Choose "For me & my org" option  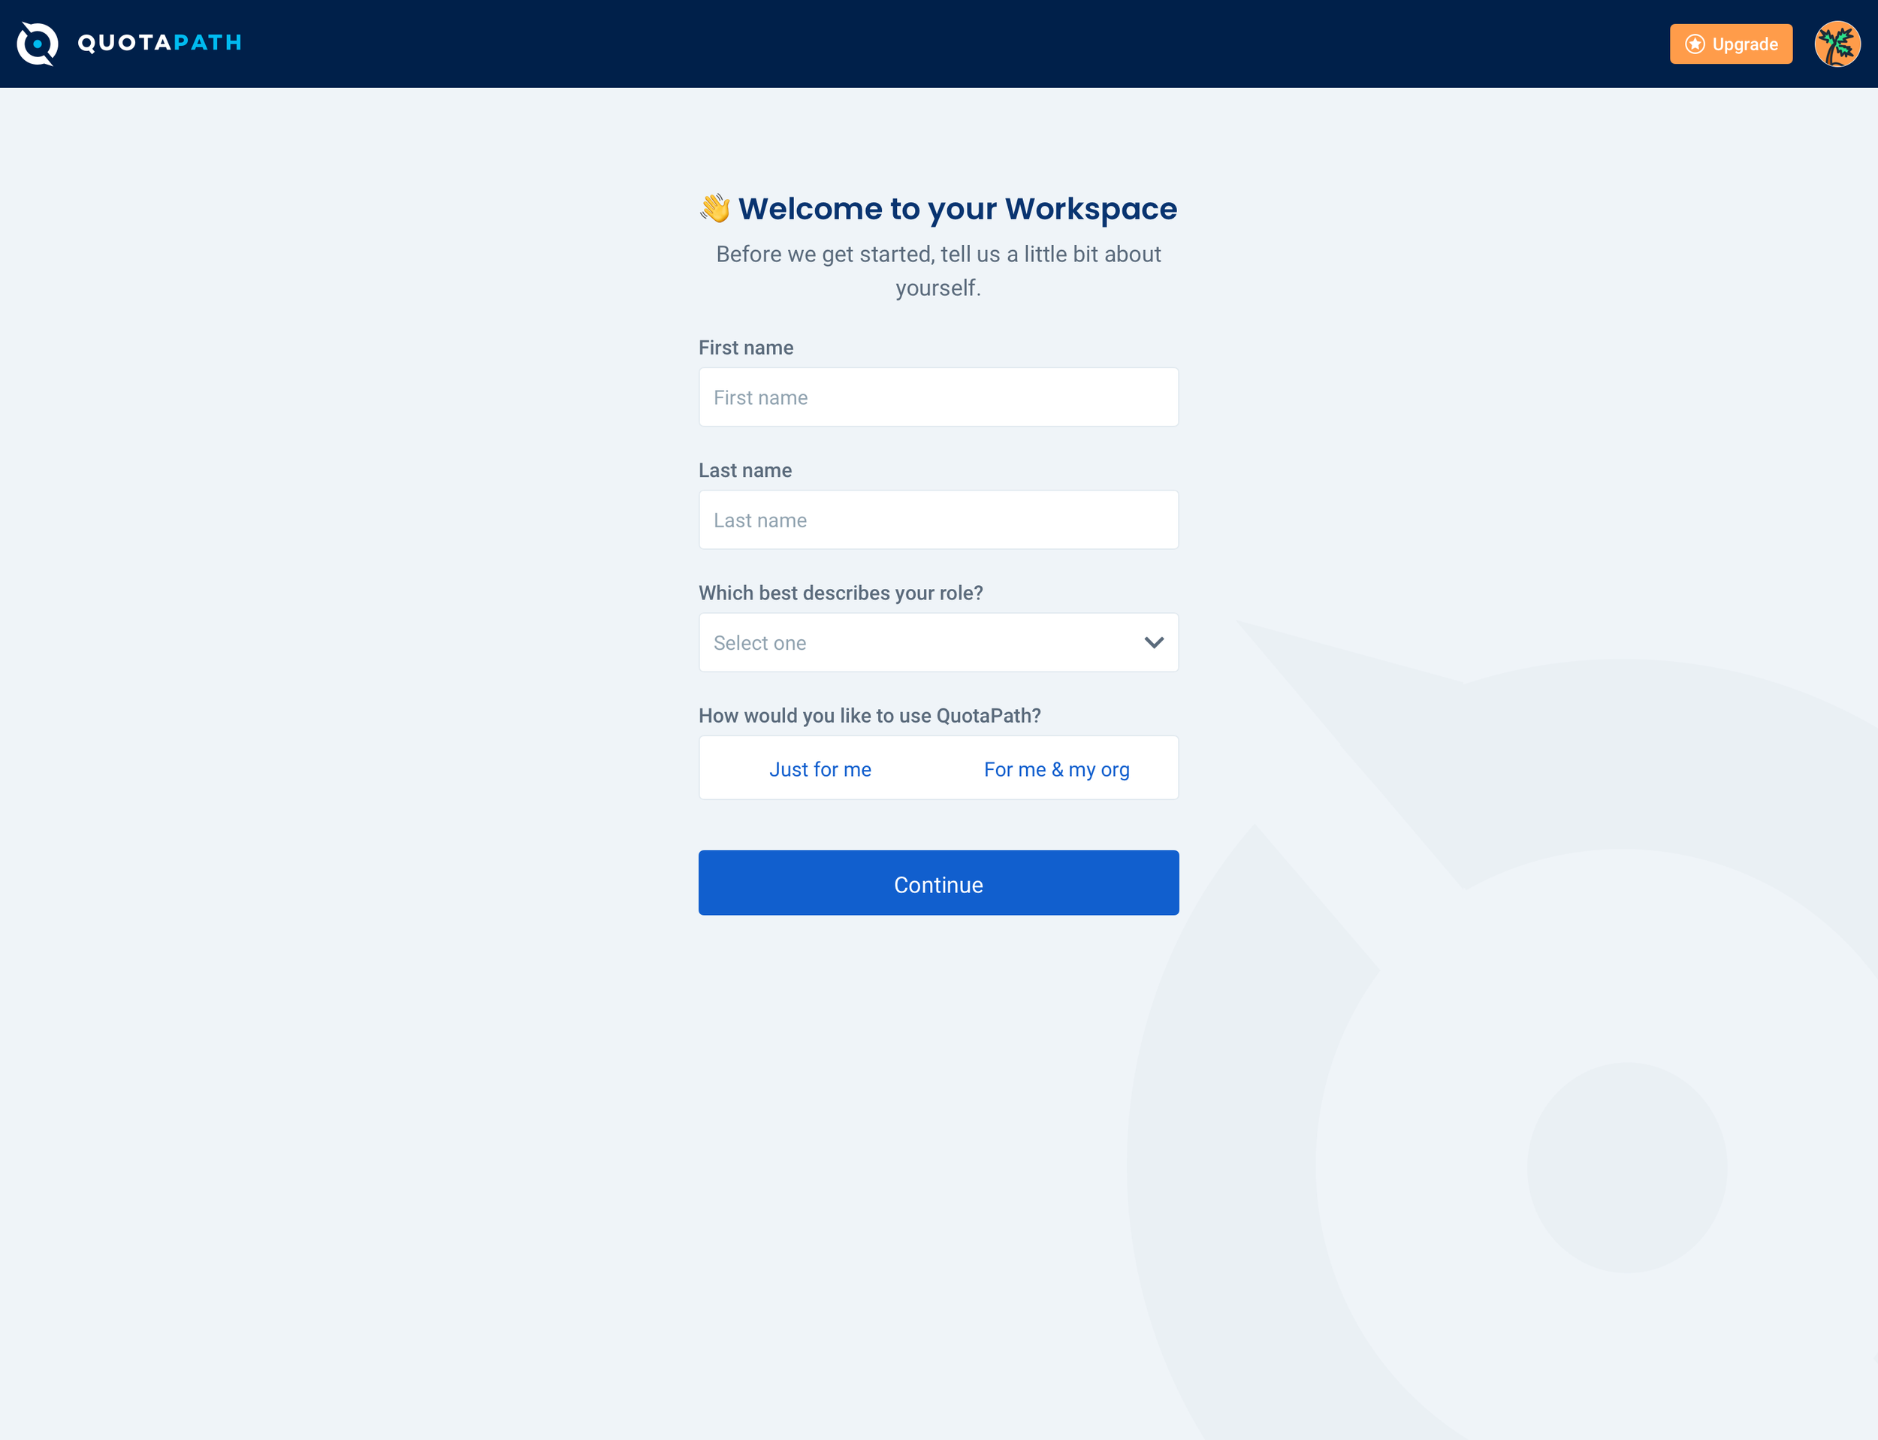tap(1056, 769)
